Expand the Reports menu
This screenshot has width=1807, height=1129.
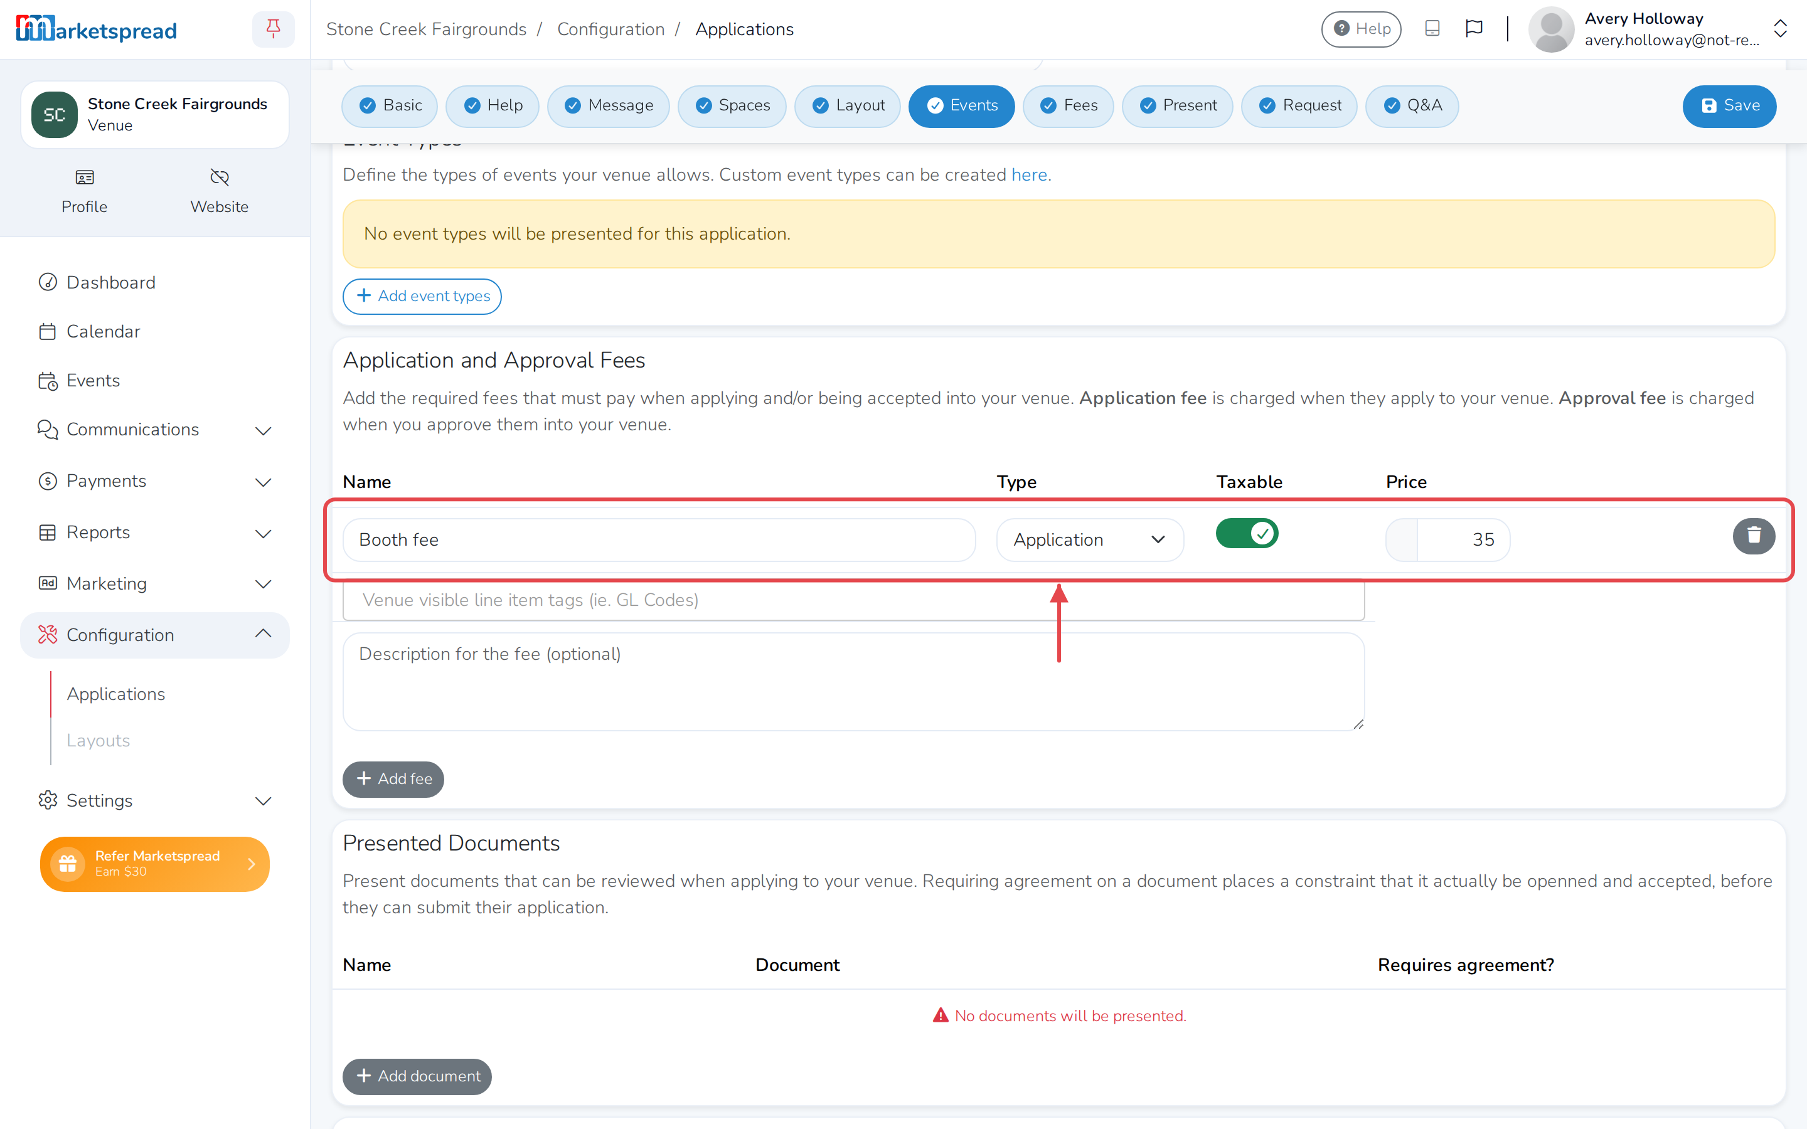tap(154, 533)
